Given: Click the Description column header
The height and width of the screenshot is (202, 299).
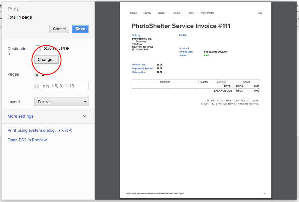Looking at the screenshot, I should pos(165,82).
